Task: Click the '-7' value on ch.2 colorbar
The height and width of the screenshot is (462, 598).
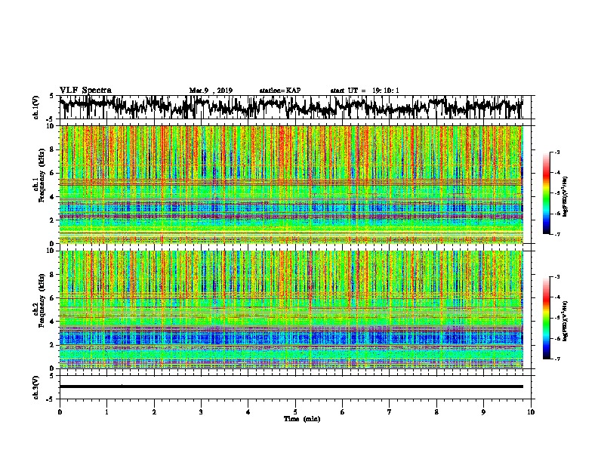Action: click(557, 359)
